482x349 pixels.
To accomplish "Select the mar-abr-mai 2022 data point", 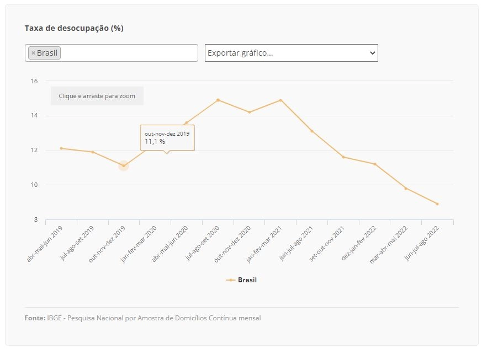I will click(x=406, y=189).
